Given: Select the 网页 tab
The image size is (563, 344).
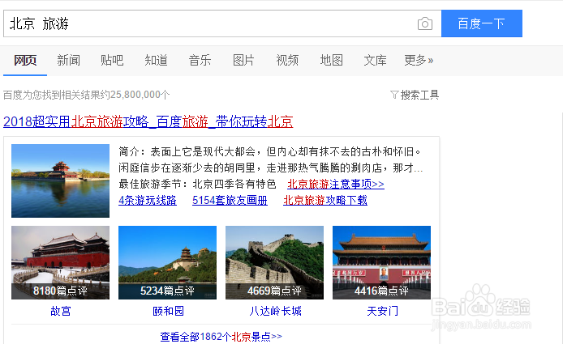Looking at the screenshot, I should click(25, 60).
